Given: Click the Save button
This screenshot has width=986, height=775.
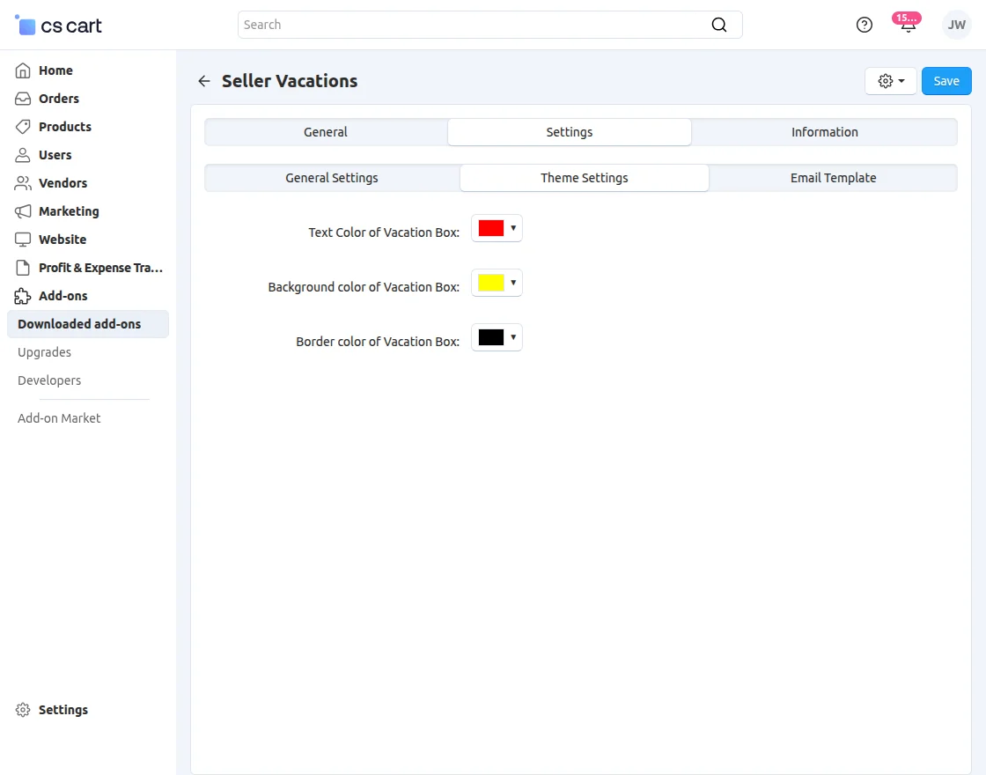Looking at the screenshot, I should [946, 80].
